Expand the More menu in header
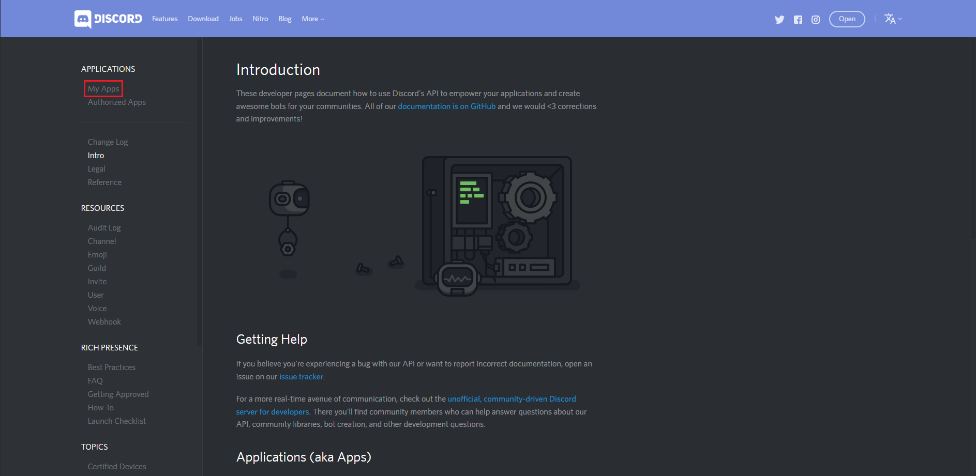The height and width of the screenshot is (476, 976). coord(313,19)
